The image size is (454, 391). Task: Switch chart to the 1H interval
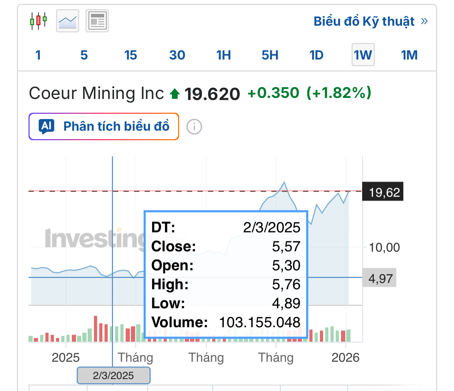[223, 55]
